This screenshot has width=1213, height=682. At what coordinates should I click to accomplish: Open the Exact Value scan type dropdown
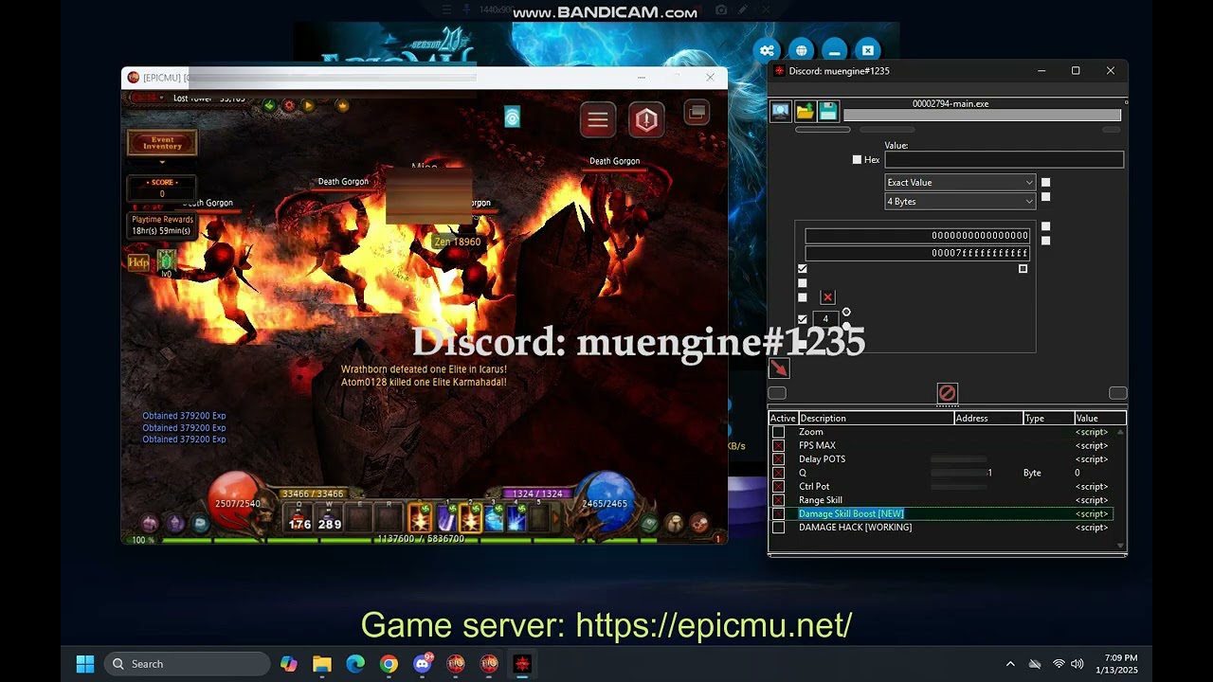click(960, 182)
